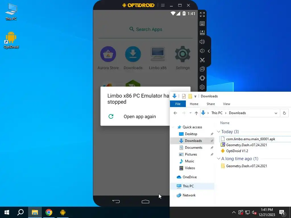Screen dimensions: 291x218
Task: Open Aurora Store app
Action: [x=108, y=58]
